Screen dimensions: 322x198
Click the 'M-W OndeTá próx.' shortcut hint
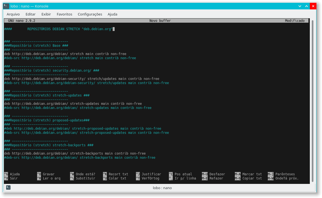point(284,178)
